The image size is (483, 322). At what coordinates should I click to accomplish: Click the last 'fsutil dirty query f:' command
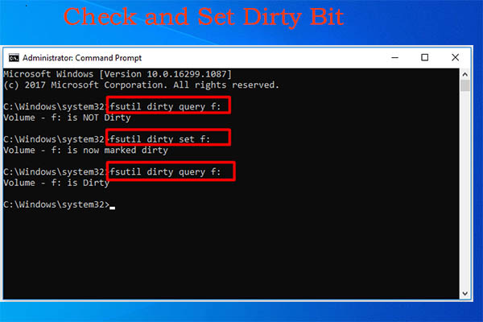point(165,172)
